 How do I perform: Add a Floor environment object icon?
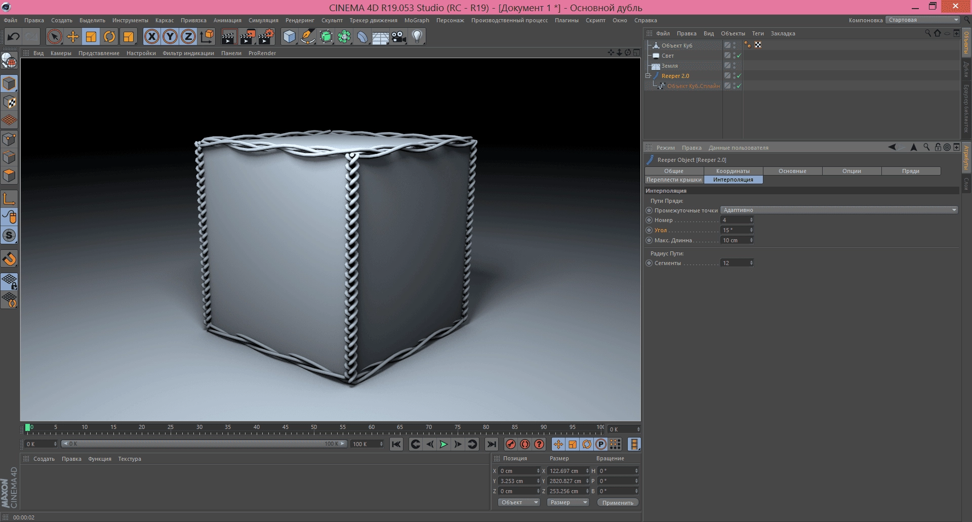380,37
